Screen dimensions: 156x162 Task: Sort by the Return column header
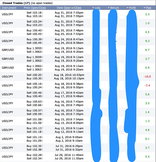click(114, 8)
